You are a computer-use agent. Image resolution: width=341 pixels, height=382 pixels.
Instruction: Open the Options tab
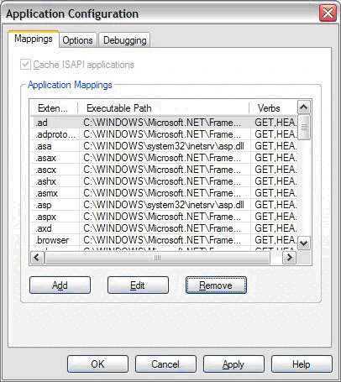pos(77,40)
